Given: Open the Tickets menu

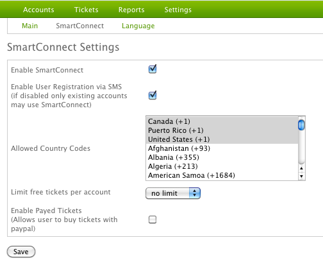Looking at the screenshot, I should (x=87, y=10).
